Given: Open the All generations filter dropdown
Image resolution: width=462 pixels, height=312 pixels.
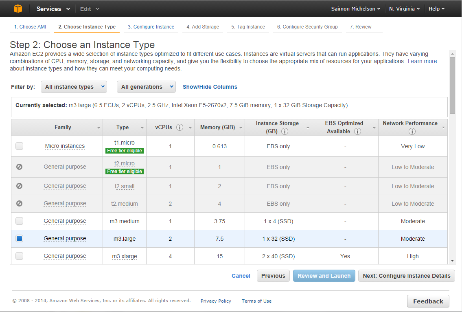Looking at the screenshot, I should [x=146, y=87].
